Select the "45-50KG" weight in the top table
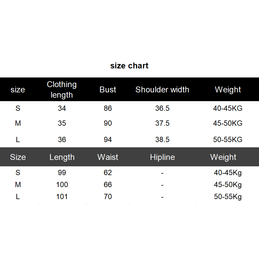 pyautogui.click(x=228, y=123)
